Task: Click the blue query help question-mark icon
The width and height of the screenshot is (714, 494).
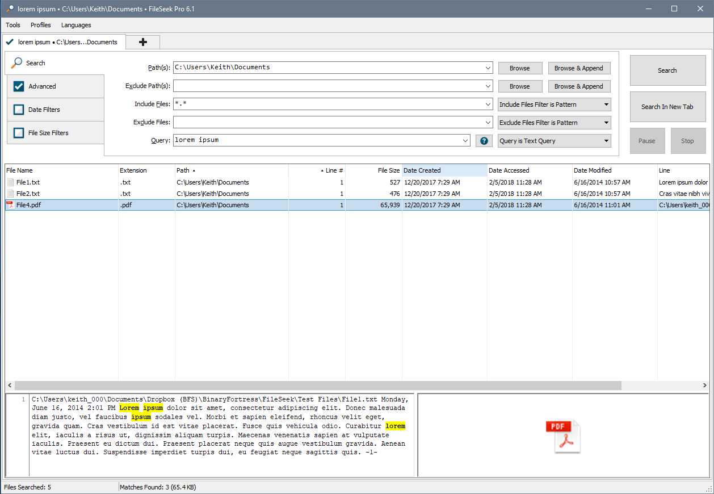Action: coord(484,141)
